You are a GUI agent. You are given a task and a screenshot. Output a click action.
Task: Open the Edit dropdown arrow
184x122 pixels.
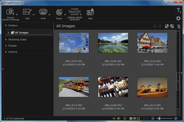click(33, 15)
